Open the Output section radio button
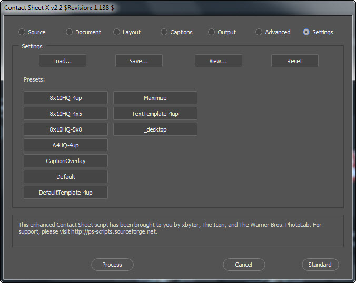356x283 pixels. [x=212, y=32]
